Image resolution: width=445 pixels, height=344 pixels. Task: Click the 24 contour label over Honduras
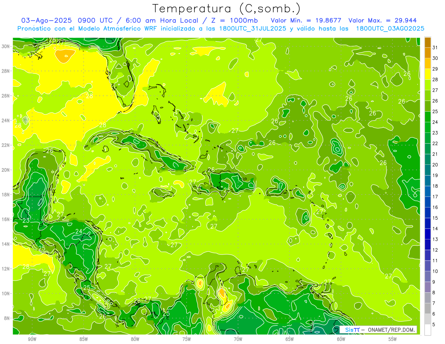[x=79, y=232]
